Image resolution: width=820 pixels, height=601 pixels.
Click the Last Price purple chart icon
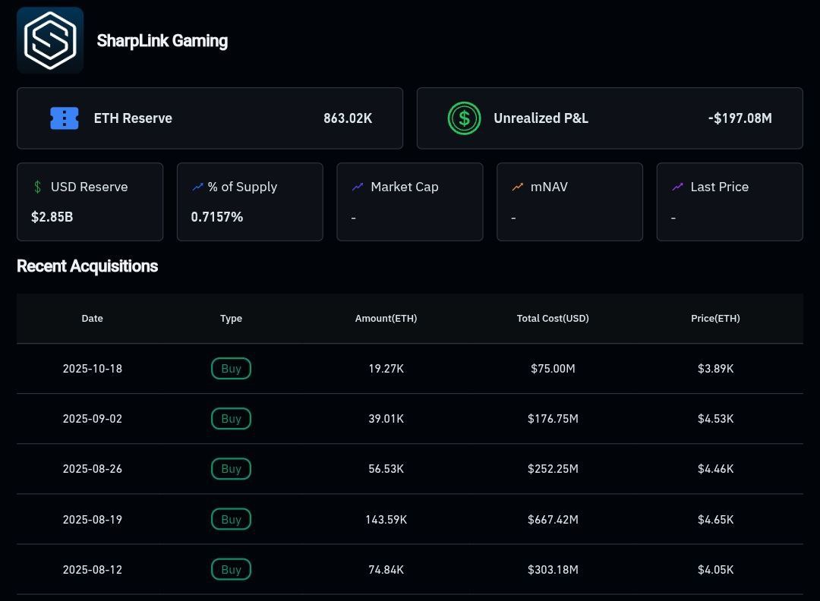[676, 186]
